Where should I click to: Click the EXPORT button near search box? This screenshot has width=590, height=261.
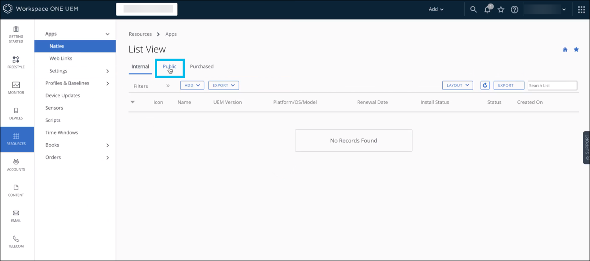509,86
